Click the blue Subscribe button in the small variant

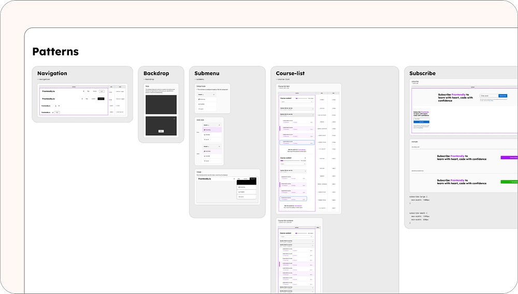421,122
